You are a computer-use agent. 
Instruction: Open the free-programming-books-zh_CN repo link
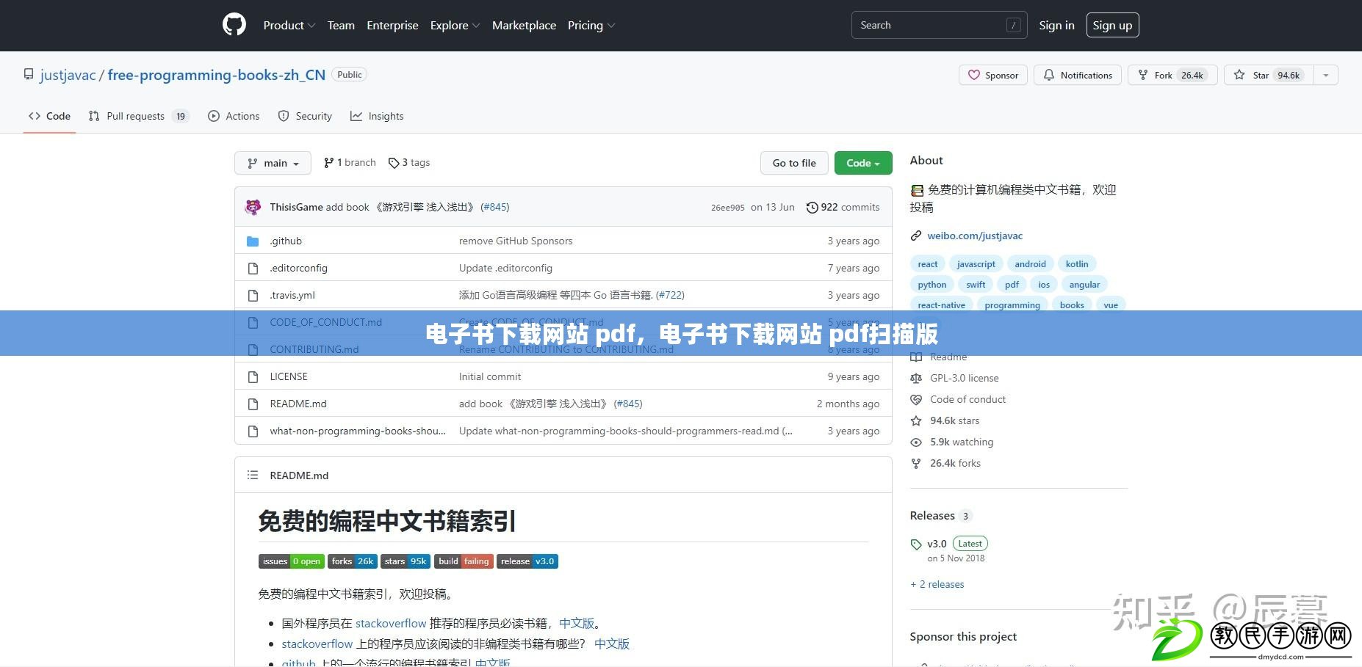(217, 75)
